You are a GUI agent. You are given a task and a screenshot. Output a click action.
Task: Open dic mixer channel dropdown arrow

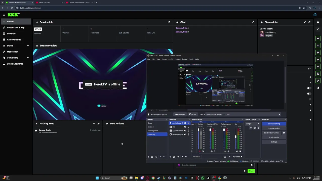[243, 124]
